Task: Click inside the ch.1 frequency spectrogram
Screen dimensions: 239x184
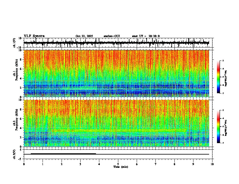Action: tap(116, 73)
